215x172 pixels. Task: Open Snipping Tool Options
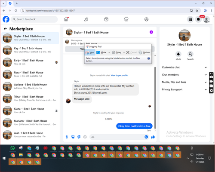tap(144, 52)
